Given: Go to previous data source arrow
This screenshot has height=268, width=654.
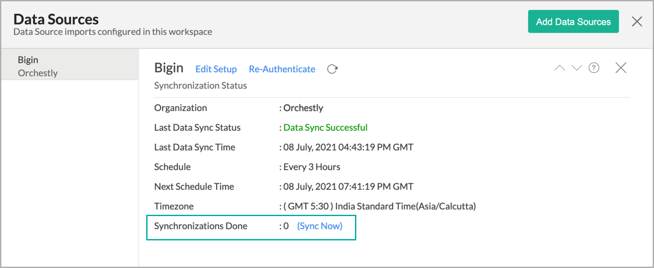Looking at the screenshot, I should [x=559, y=68].
